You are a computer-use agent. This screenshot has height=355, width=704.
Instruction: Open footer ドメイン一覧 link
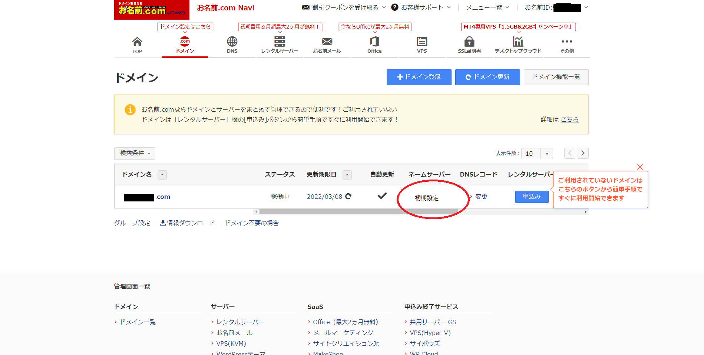(x=138, y=322)
